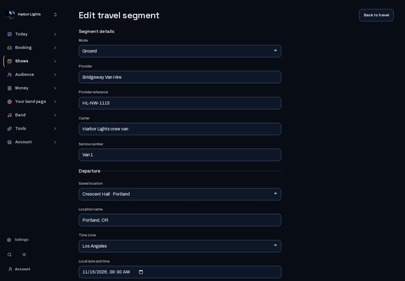Click the Back to travel button
The width and height of the screenshot is (405, 281).
pos(376,15)
